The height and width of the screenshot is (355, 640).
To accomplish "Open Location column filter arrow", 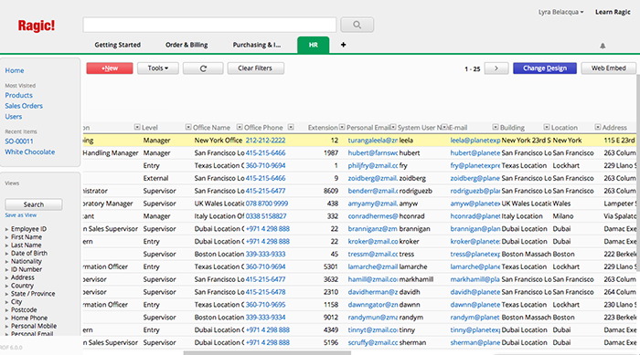I will pyautogui.click(x=598, y=127).
